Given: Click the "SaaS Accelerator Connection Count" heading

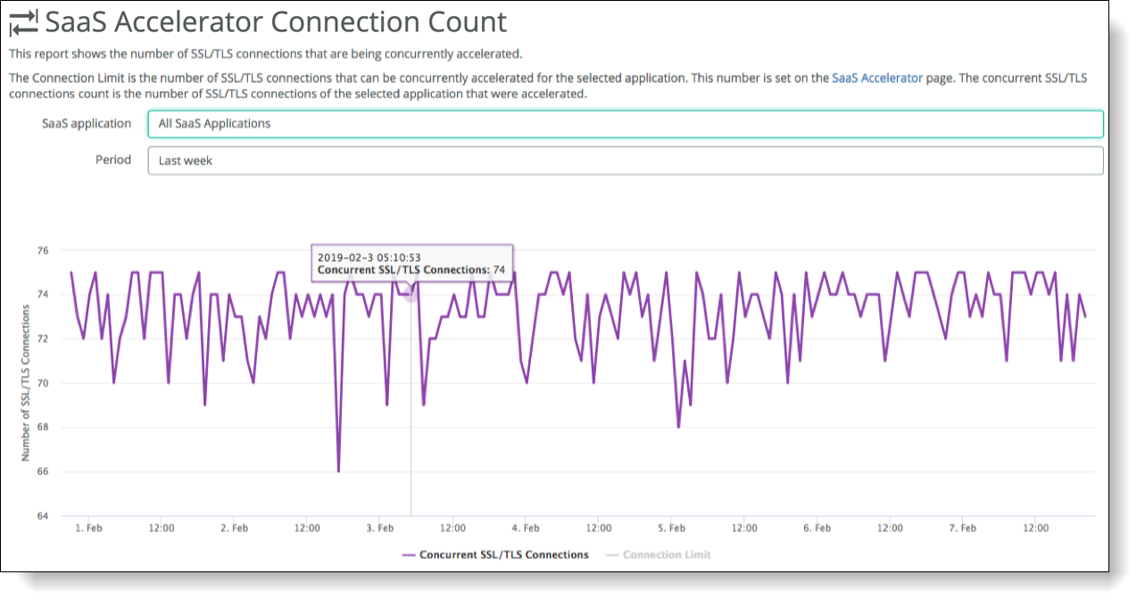Looking at the screenshot, I should click(276, 21).
